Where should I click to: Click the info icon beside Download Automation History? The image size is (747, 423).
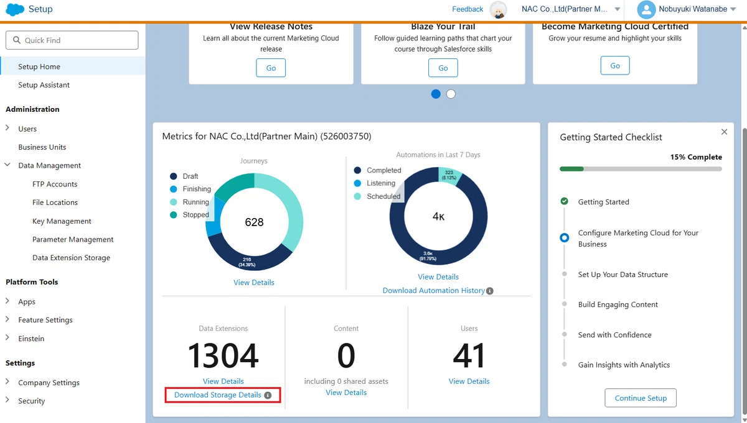click(x=490, y=291)
